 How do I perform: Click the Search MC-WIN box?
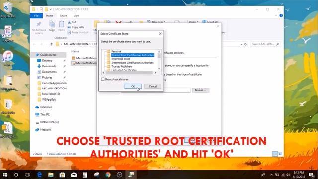click(x=265, y=44)
